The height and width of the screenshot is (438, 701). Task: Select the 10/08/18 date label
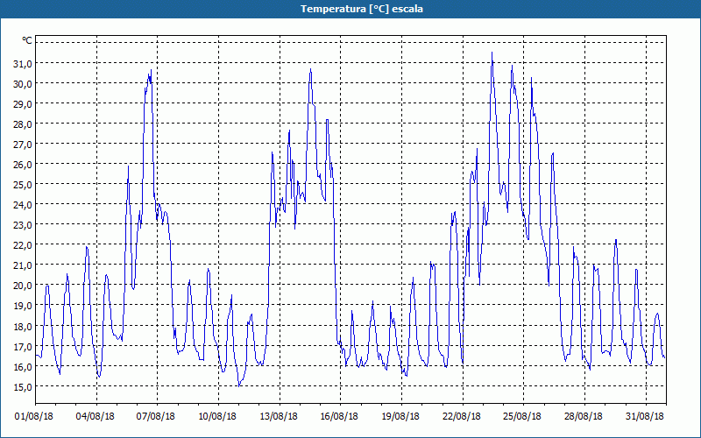pos(216,416)
